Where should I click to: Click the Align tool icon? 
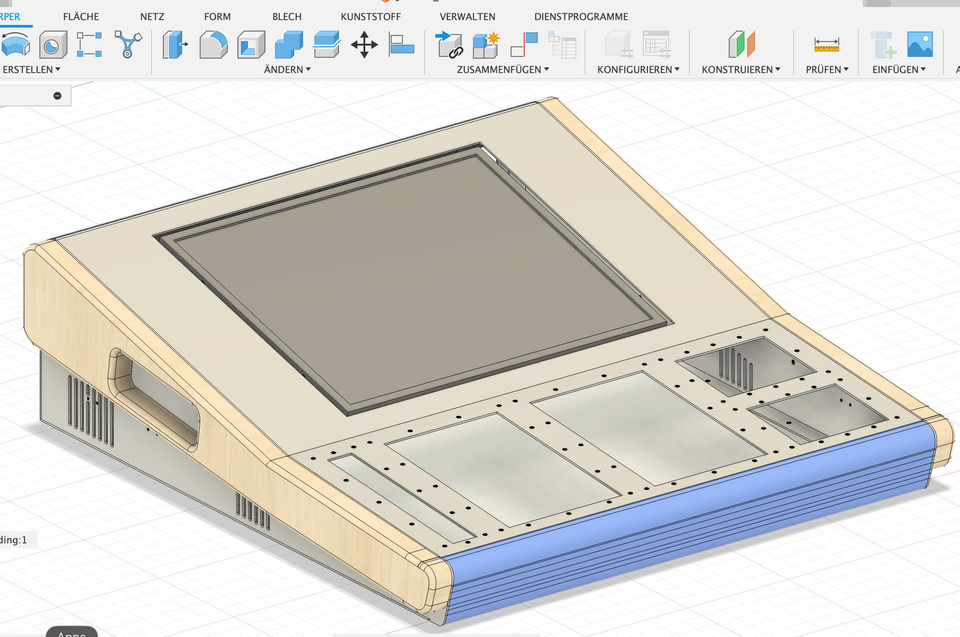coord(401,44)
